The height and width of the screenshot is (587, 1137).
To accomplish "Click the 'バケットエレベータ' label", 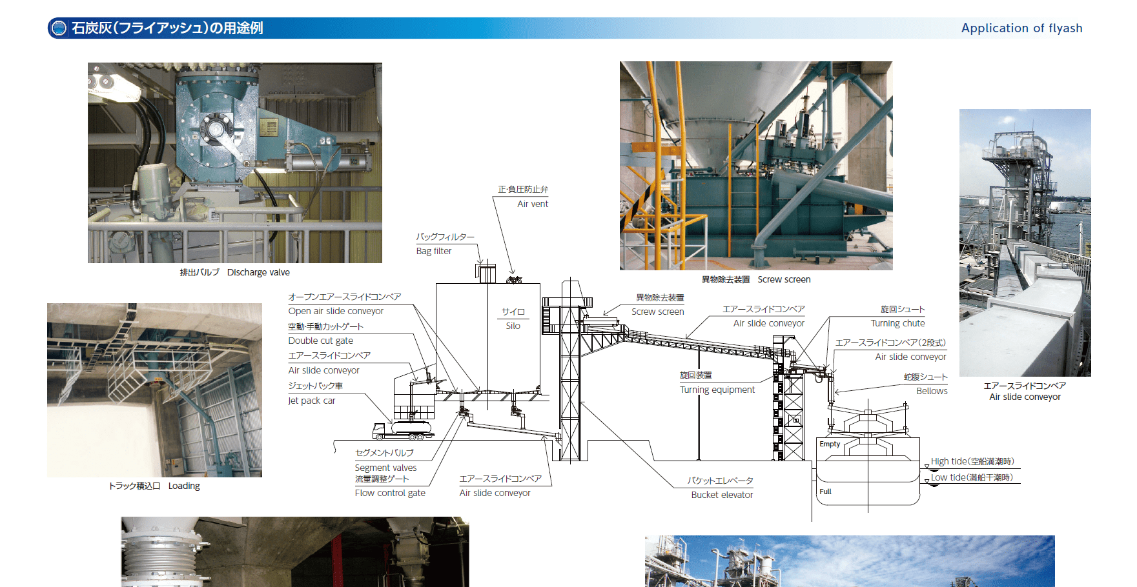I will [x=721, y=481].
